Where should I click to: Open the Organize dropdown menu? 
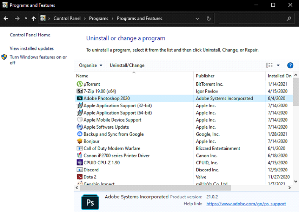(91, 66)
